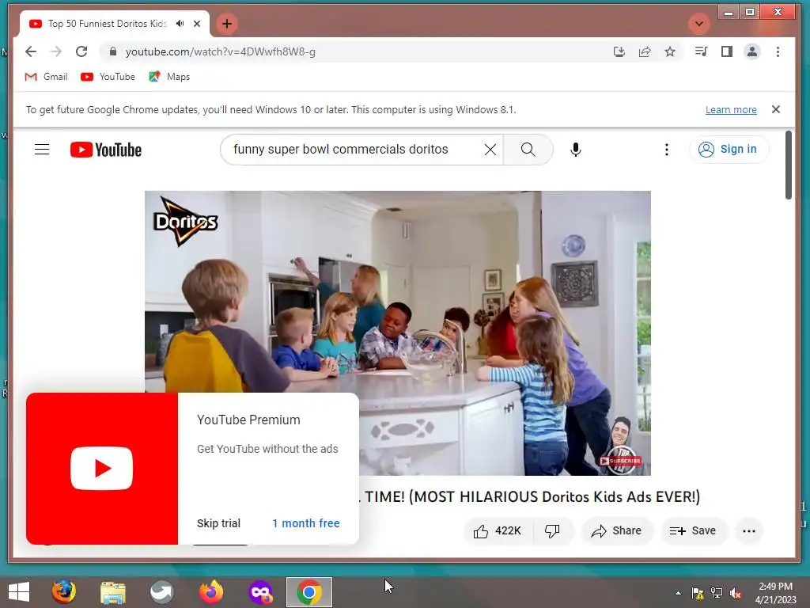This screenshot has width=810, height=608.
Task: Choose Skip trial in Premium popup
Action: point(218,523)
